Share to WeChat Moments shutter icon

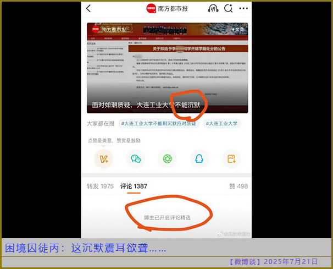click(x=167, y=159)
